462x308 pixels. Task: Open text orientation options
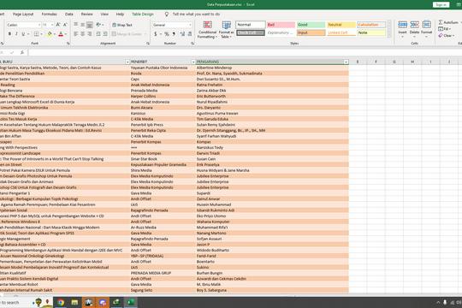(x=99, y=25)
